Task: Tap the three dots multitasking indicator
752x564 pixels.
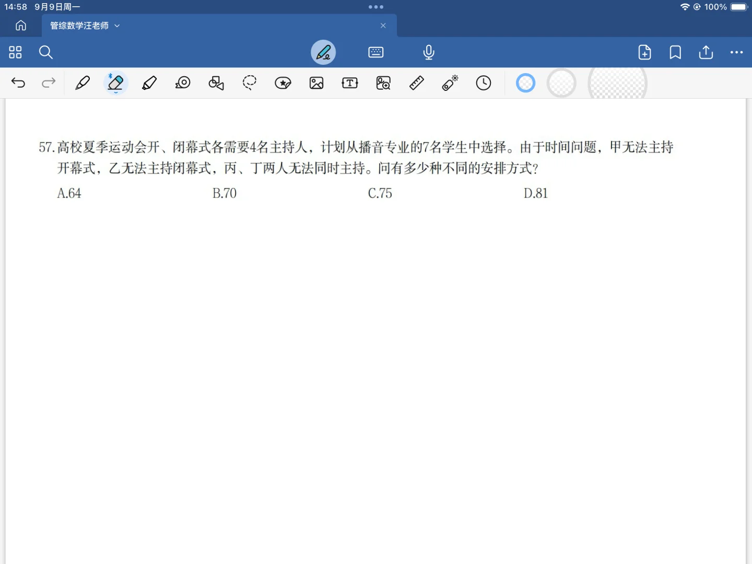Action: (376, 7)
